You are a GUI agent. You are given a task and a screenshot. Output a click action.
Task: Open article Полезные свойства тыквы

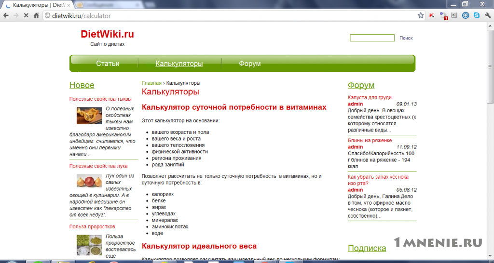[x=100, y=99]
